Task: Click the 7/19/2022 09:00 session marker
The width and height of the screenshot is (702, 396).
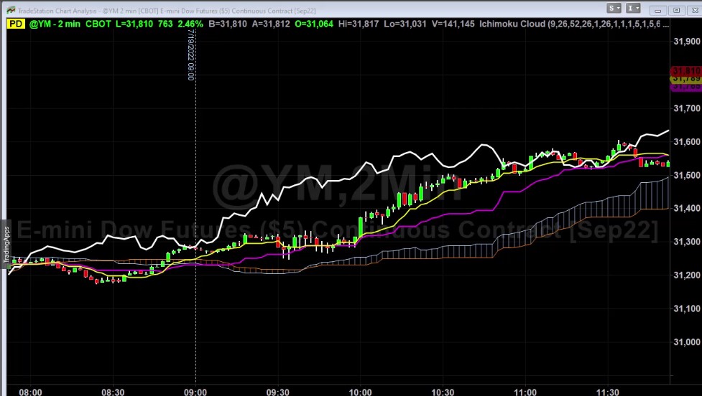Action: click(191, 55)
